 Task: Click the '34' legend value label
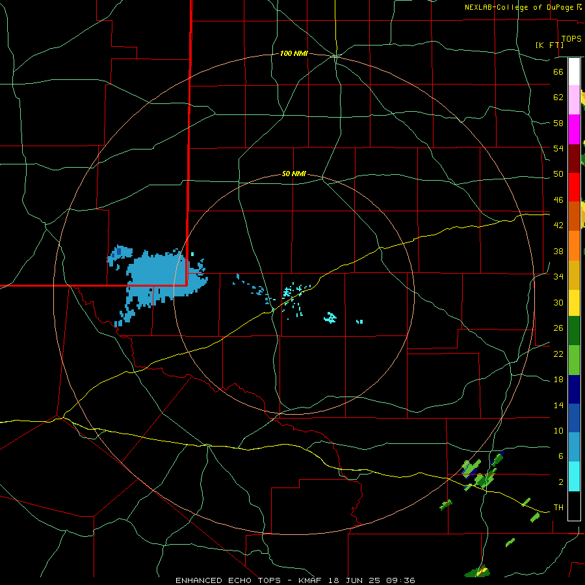click(558, 276)
